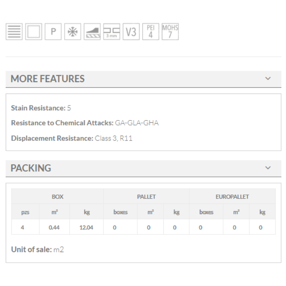This screenshot has width=286, height=286.
Task: Select the letter P feature icon
Action: [53, 32]
